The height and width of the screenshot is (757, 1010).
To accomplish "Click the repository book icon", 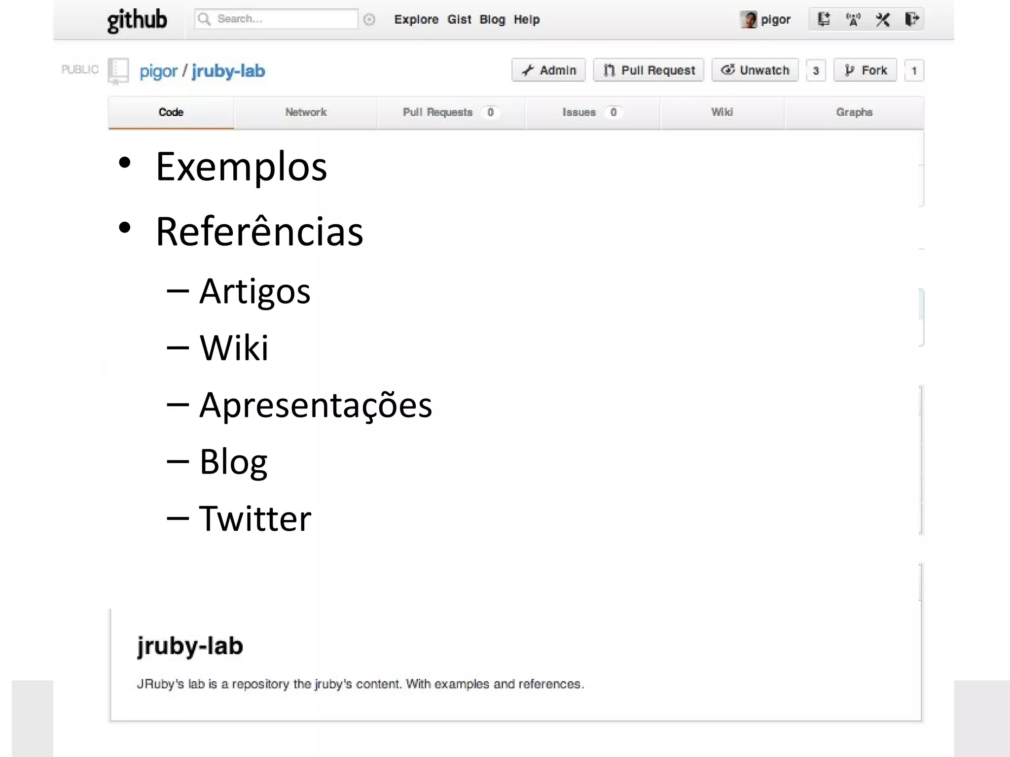I will pyautogui.click(x=118, y=71).
